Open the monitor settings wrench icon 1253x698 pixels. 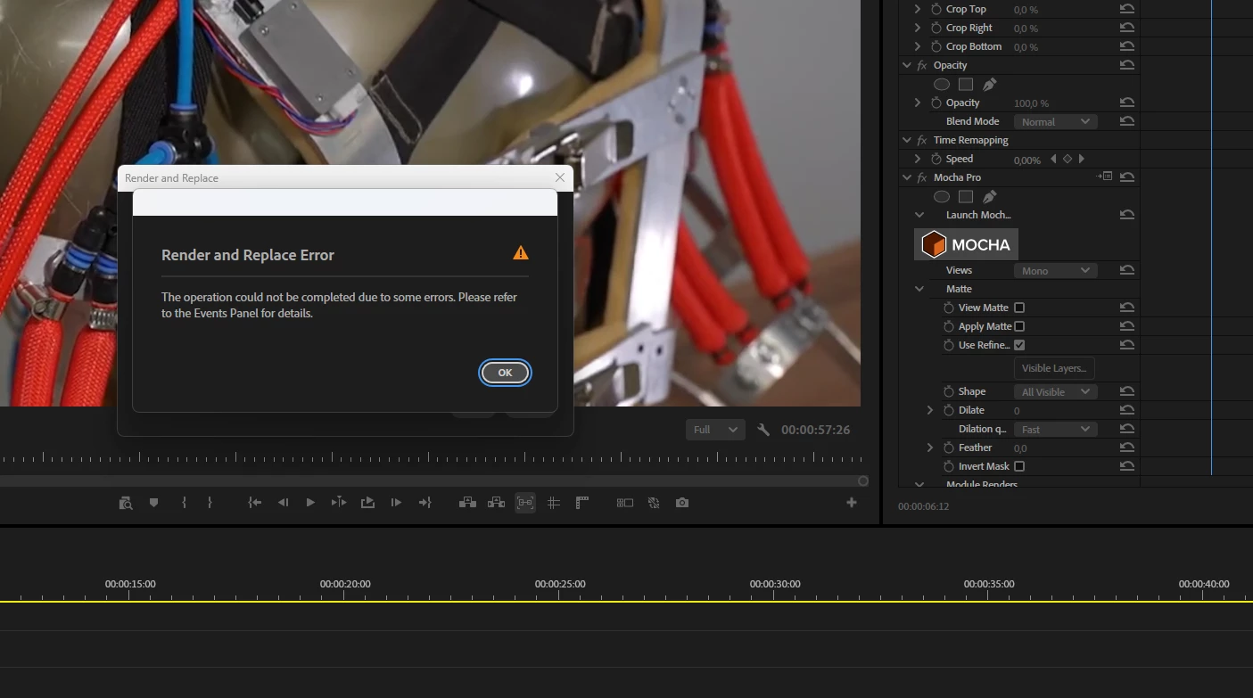pos(763,430)
